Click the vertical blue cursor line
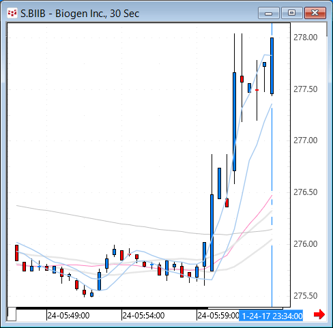 click(x=272, y=165)
